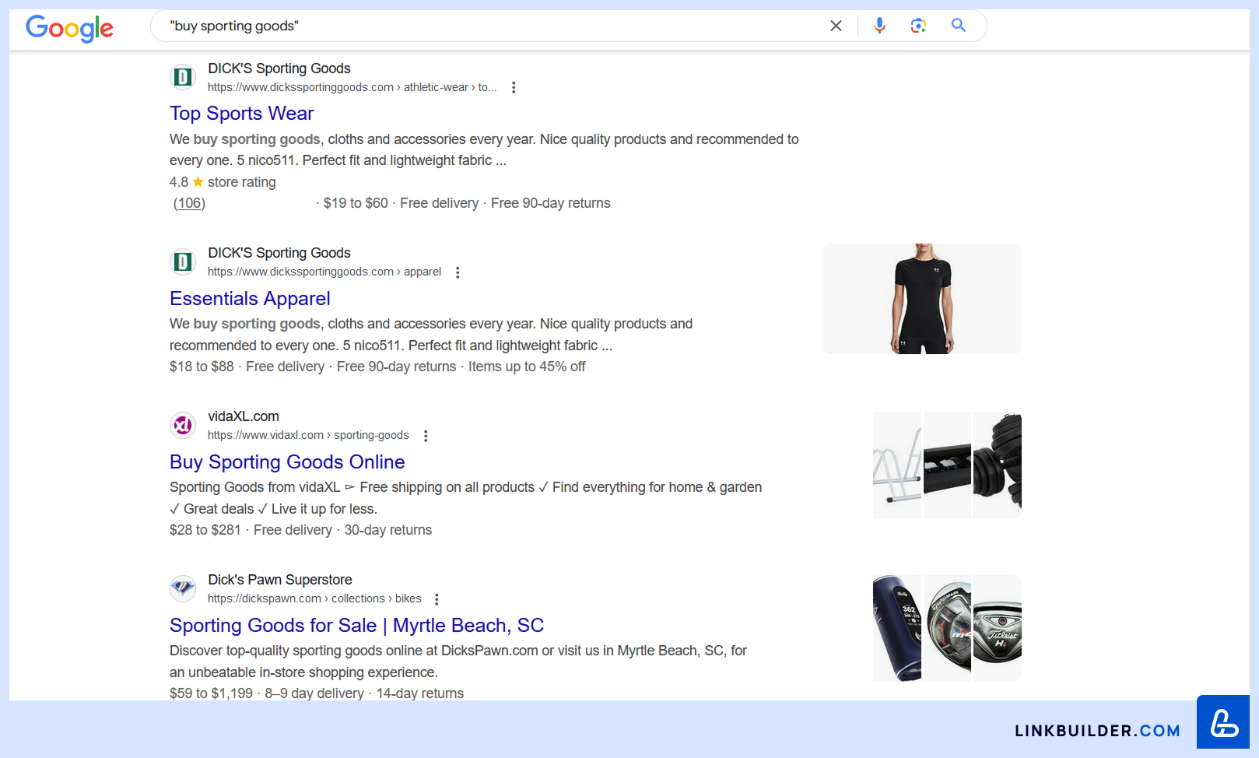Click the vidaXL favicon icon
The height and width of the screenshot is (758, 1259).
(183, 426)
